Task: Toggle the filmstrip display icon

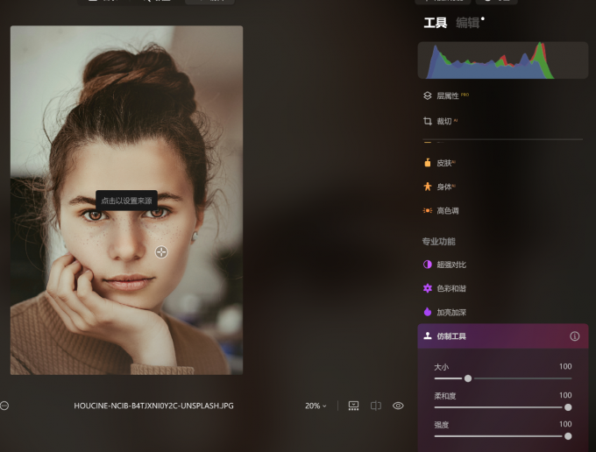Action: [353, 406]
